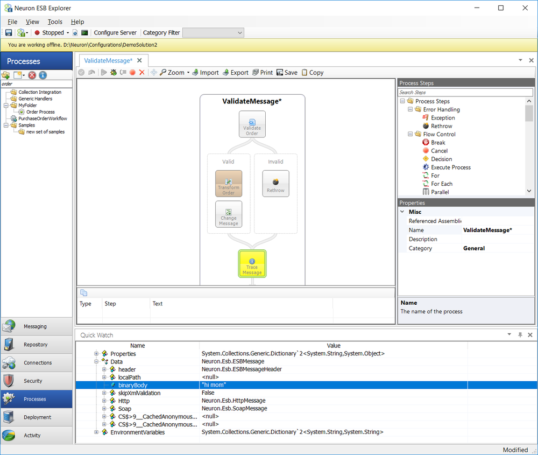Screen dimensions: 538x455
Task: Select Decision step in Process Steps
Action: point(441,159)
